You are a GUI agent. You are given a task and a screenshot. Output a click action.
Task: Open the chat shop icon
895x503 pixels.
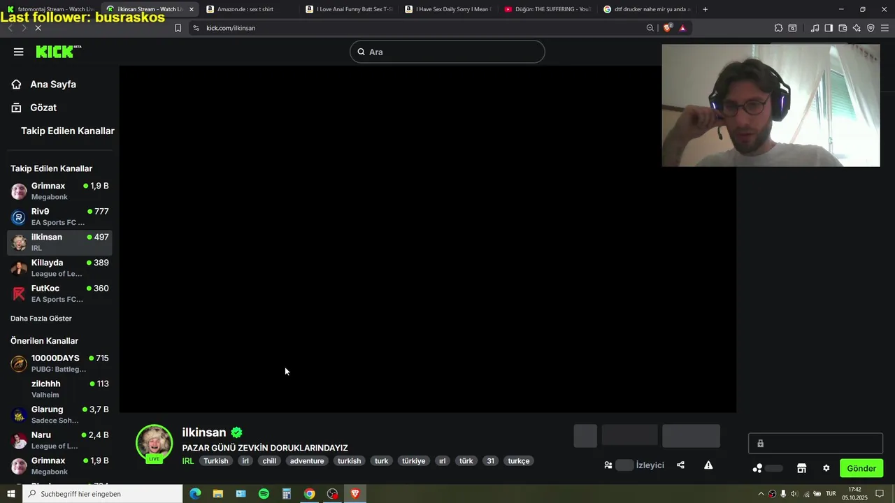pyautogui.click(x=802, y=468)
